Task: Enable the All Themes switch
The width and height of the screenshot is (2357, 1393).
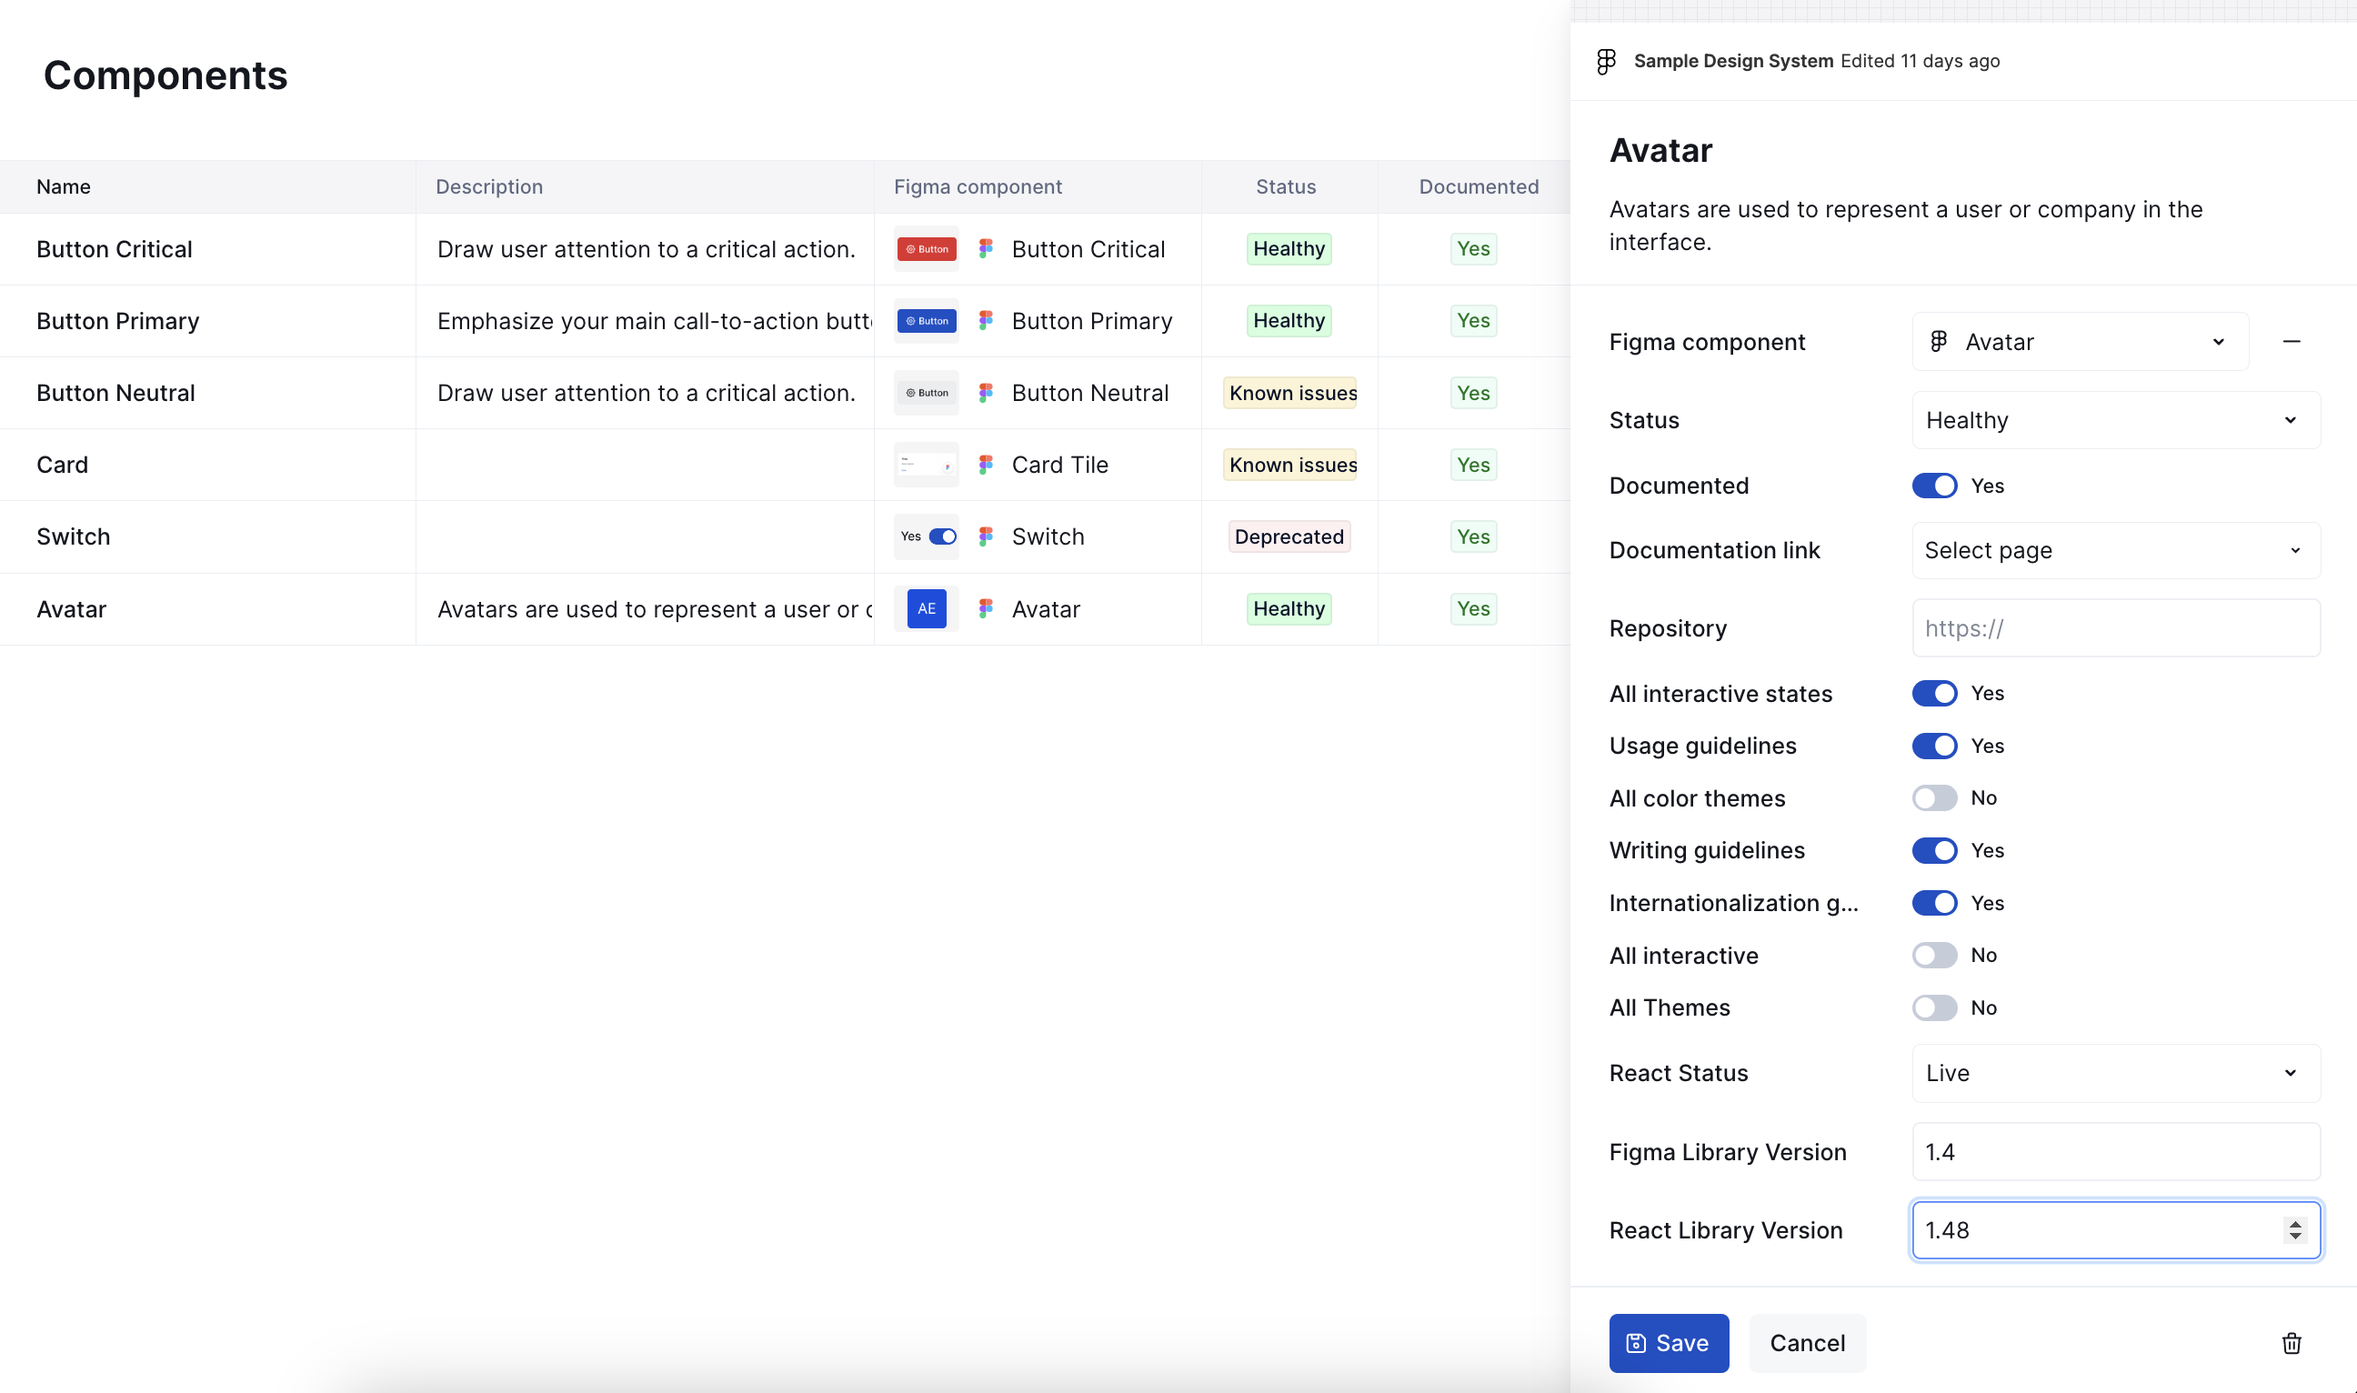Action: (x=1934, y=1008)
